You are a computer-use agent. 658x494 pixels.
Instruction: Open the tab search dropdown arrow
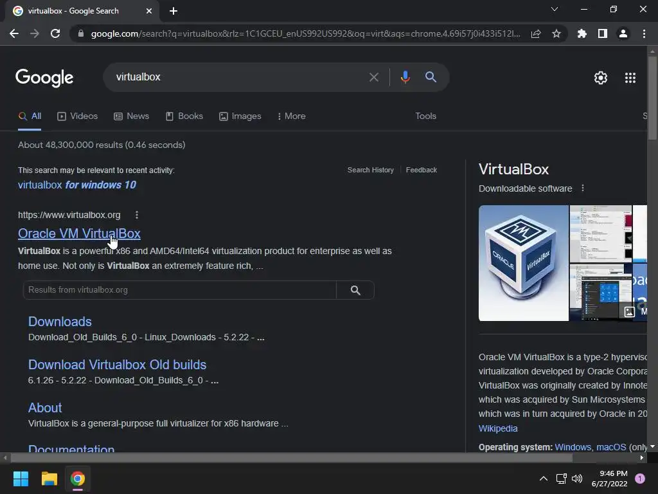pos(555,9)
